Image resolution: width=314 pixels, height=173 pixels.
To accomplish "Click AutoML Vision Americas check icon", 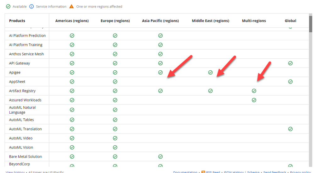I will click(72, 147).
